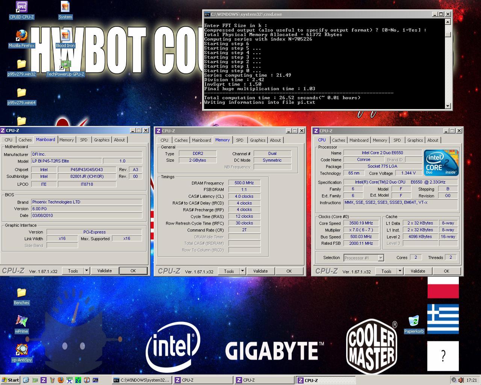Viewport: 481px width, 385px height.
Task: Open the p95v279.win64 folder
Action: (x=21, y=96)
